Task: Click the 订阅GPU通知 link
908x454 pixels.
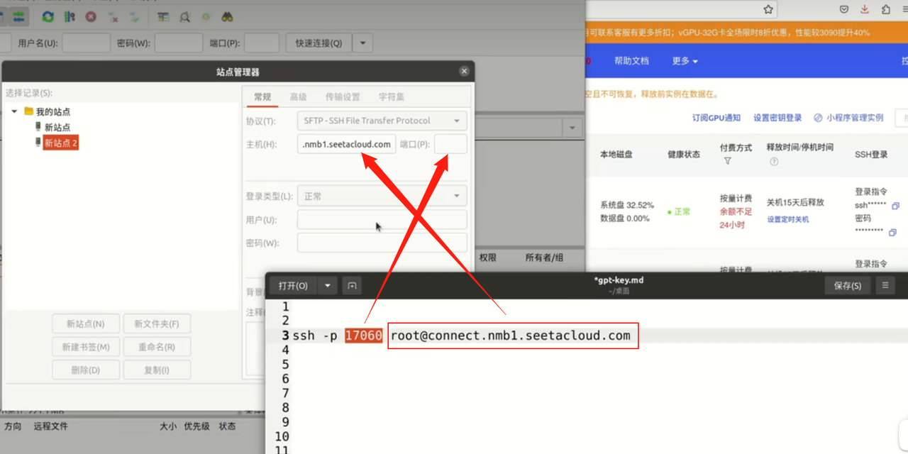Action: click(716, 118)
